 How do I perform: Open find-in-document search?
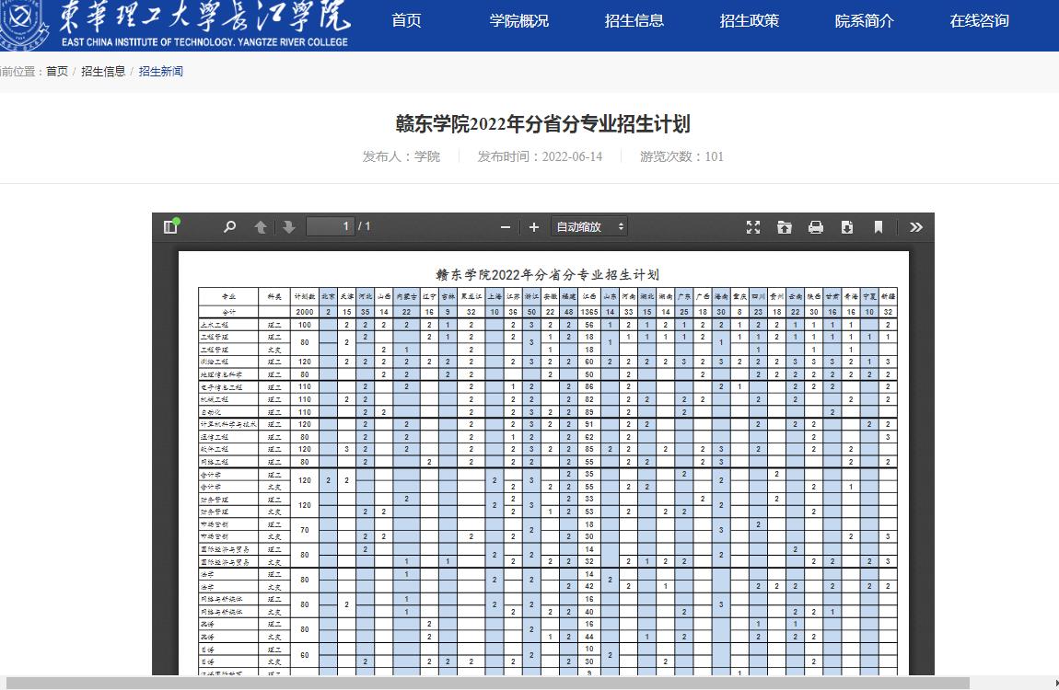coord(229,226)
